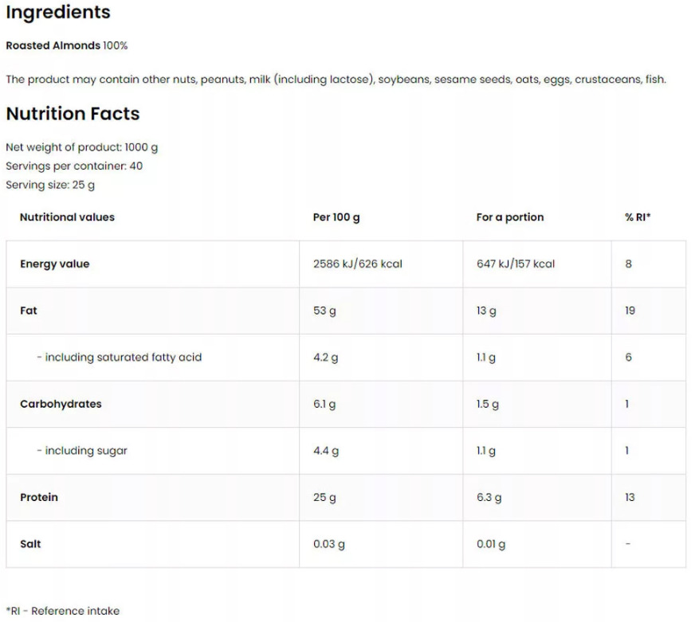
Task: Click the Nutrition Facts heading
Action: point(73,114)
